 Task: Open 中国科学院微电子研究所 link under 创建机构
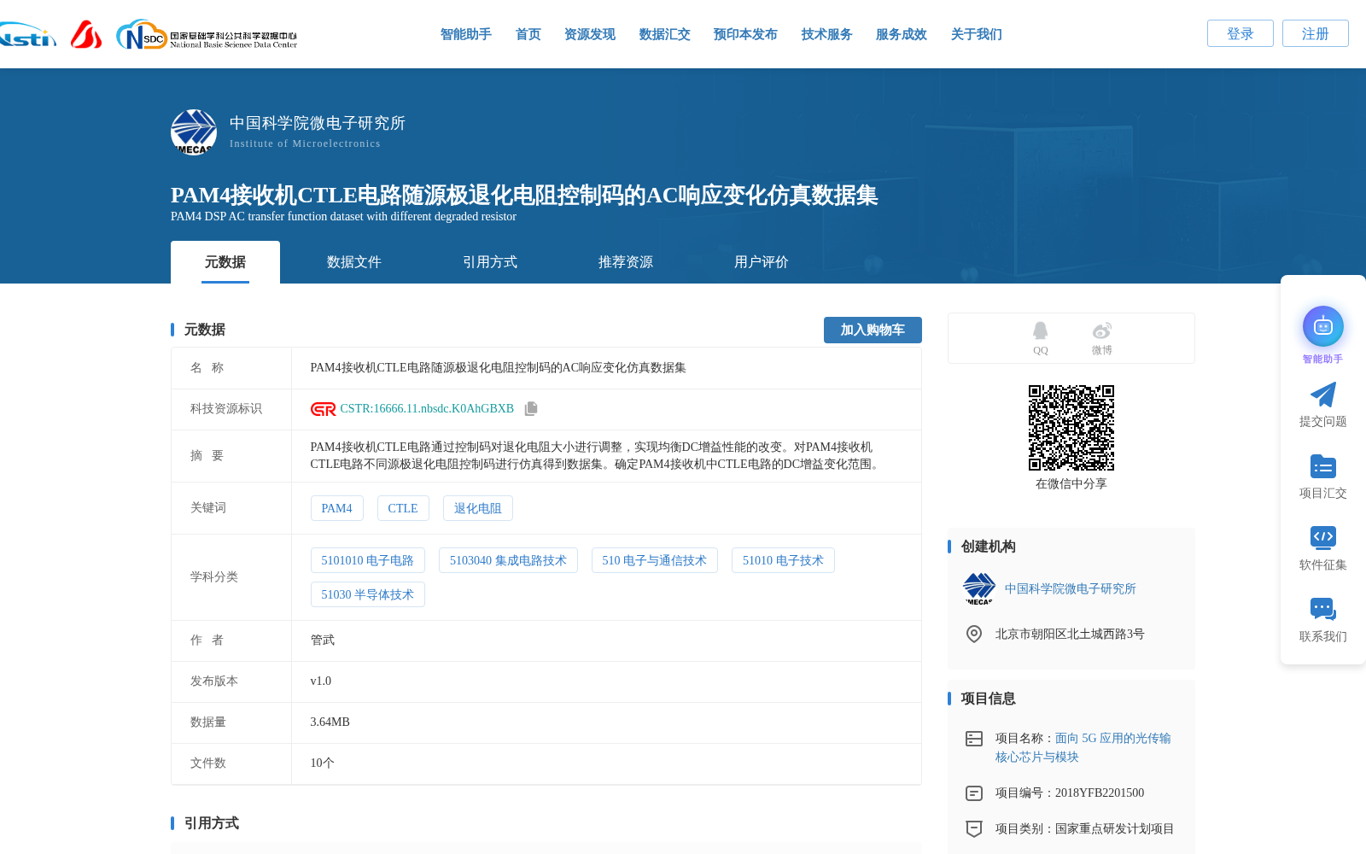(1071, 588)
